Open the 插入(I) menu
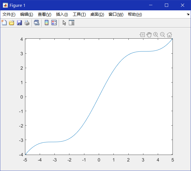The height and width of the screenshot is (171, 191). (x=62, y=14)
